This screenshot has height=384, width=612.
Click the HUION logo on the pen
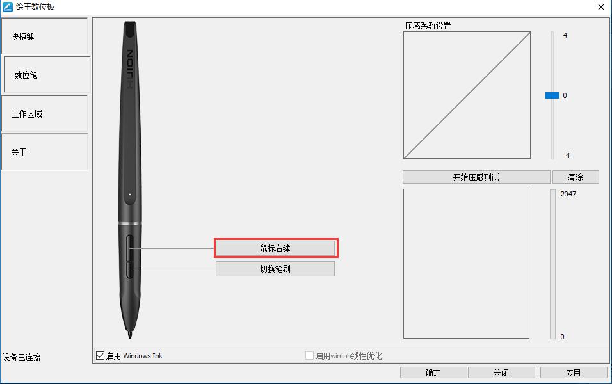(129, 68)
